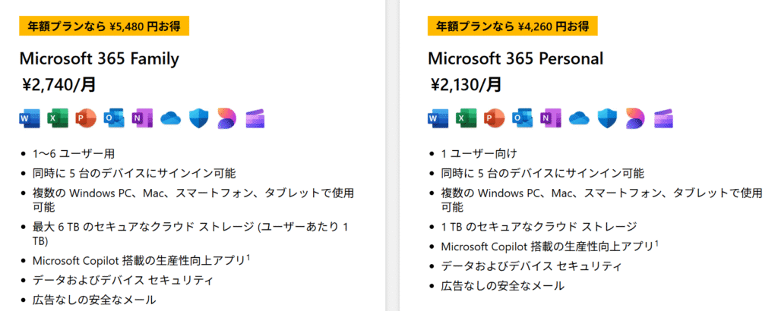Click the Defender shield icon in Family plan

click(x=199, y=118)
